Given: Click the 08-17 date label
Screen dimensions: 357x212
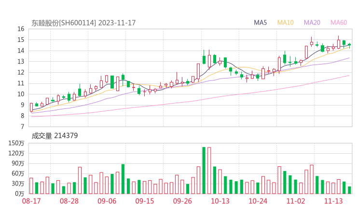Looking at the screenshot, I should point(31,201).
